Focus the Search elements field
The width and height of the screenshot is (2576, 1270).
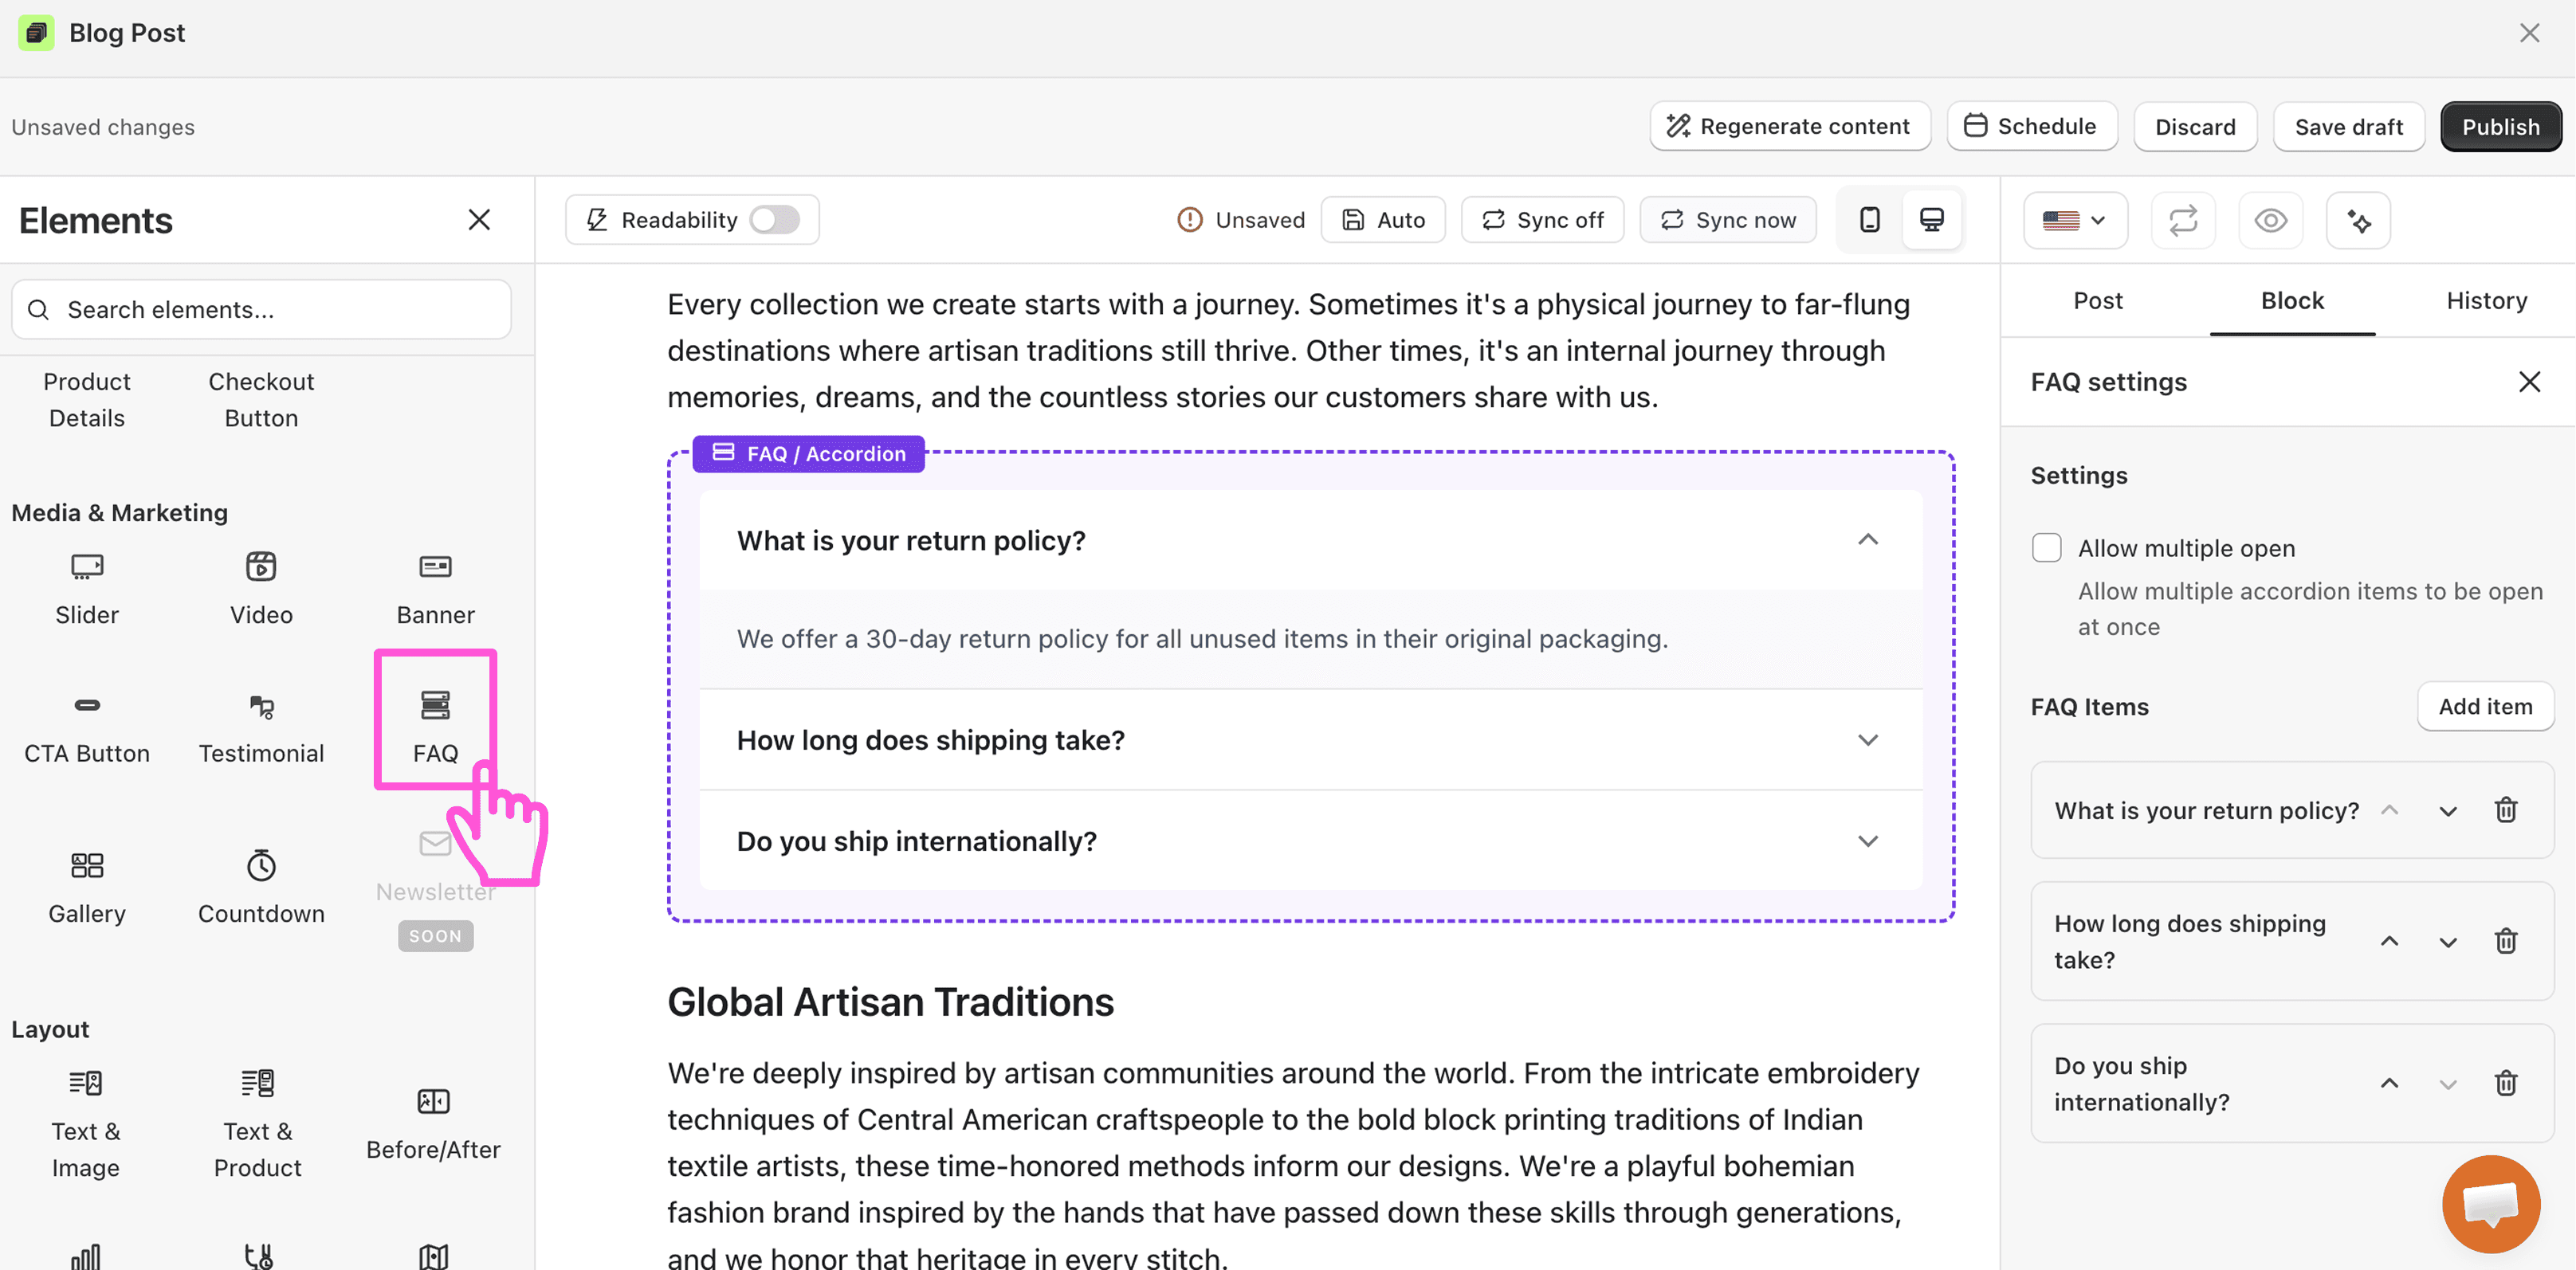(261, 310)
